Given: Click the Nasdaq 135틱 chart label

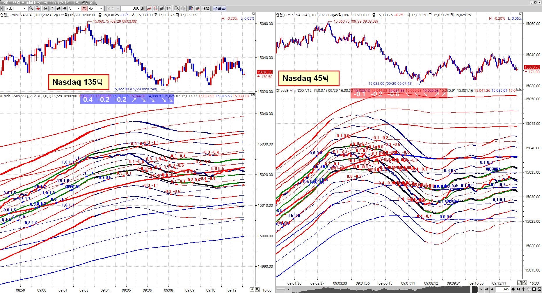Looking at the screenshot, I should tap(79, 82).
